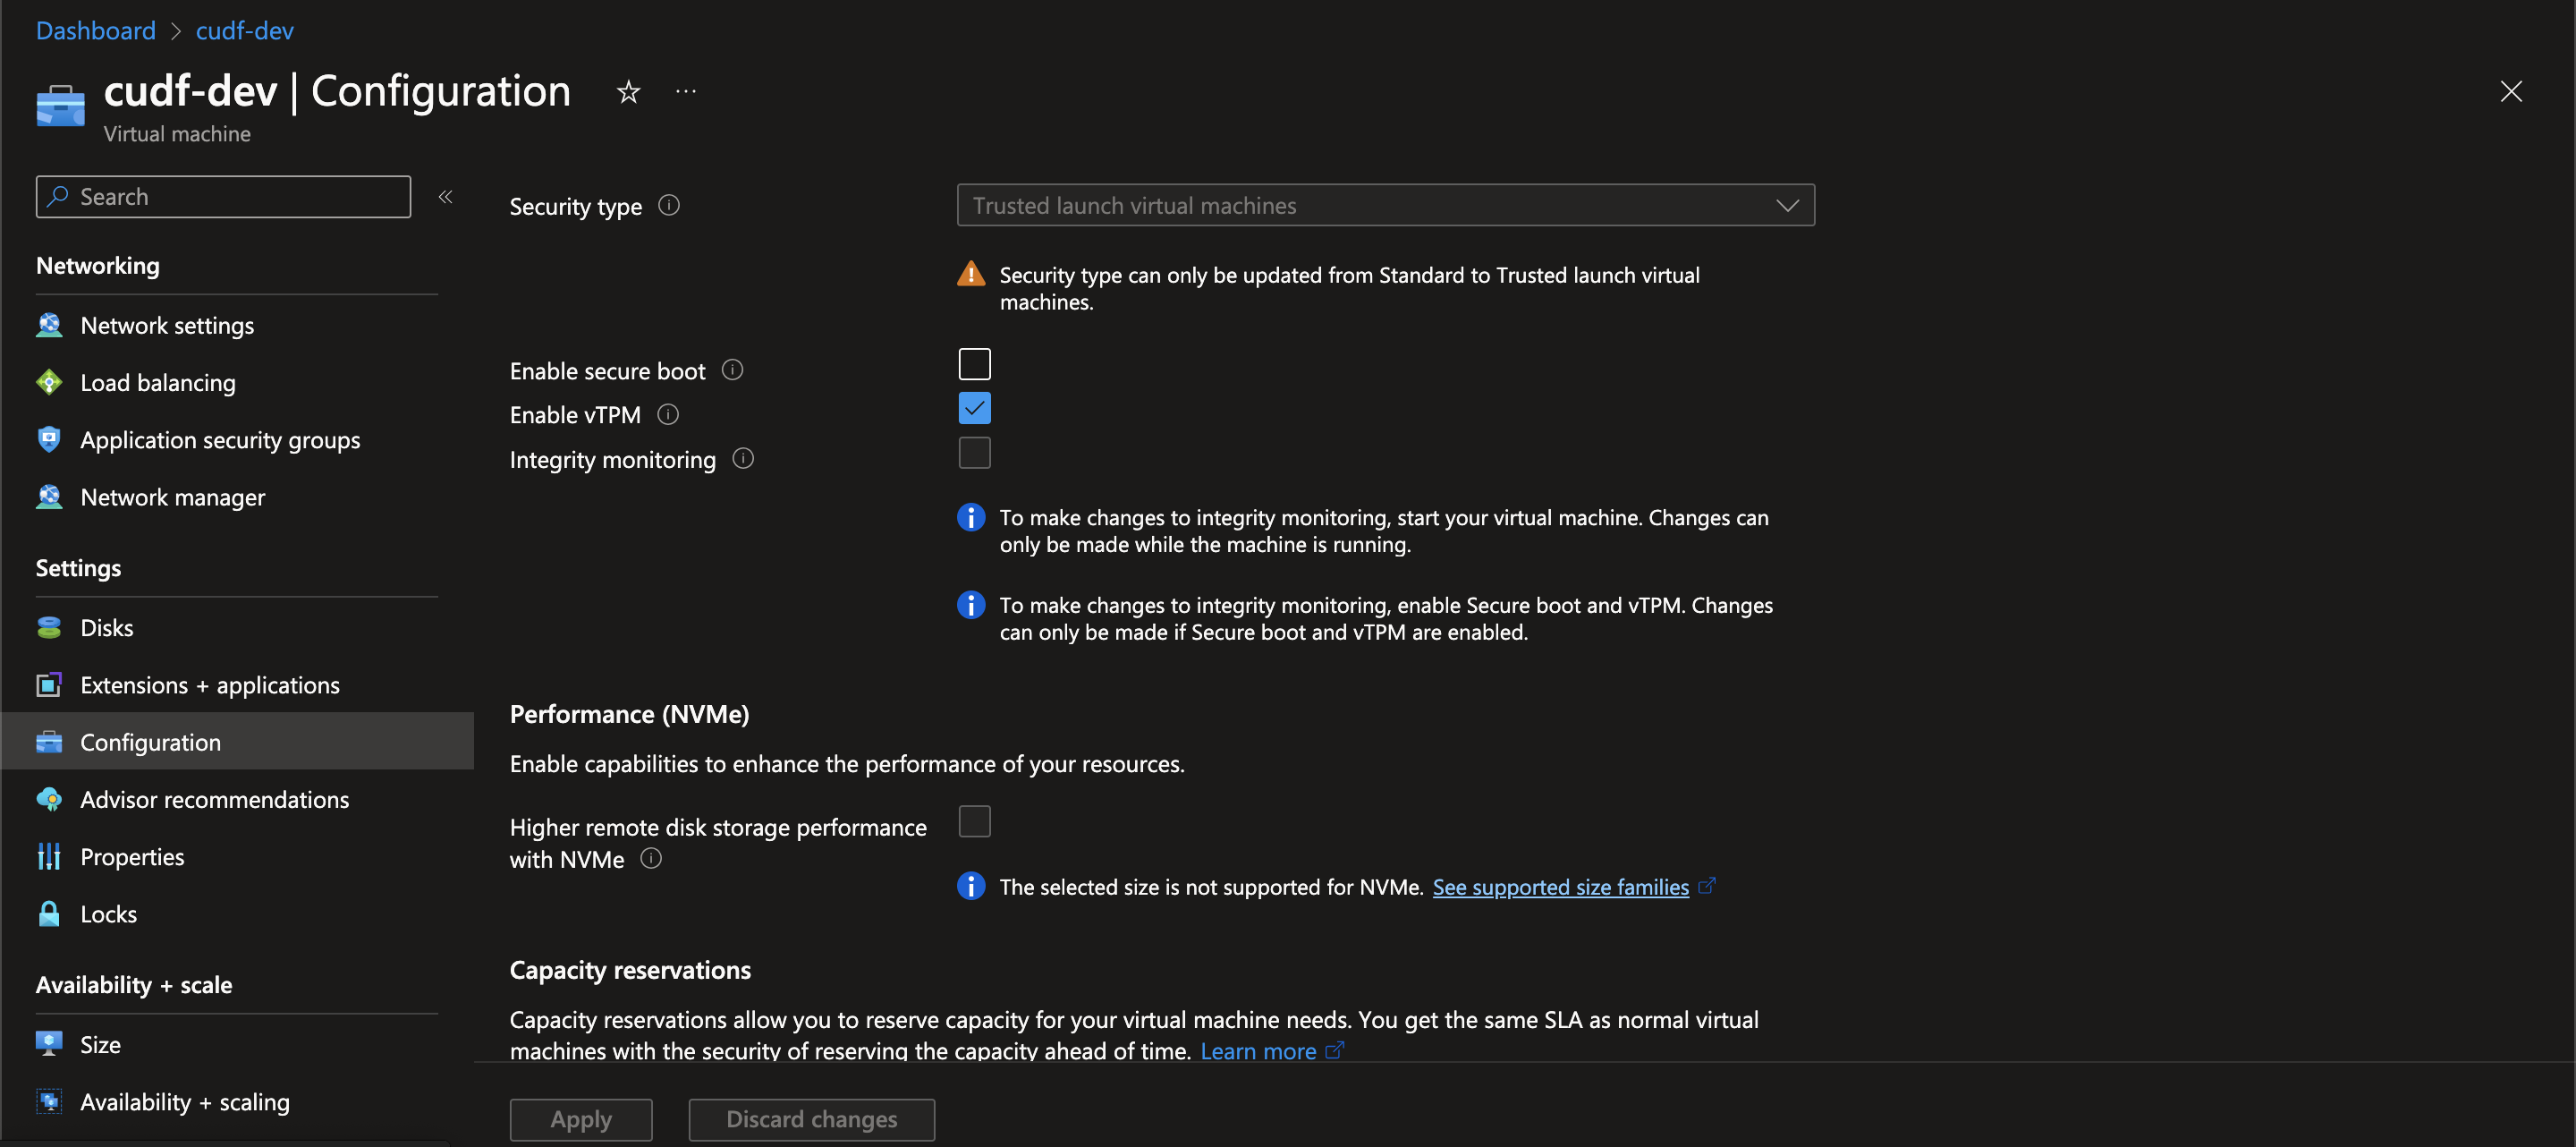Click the Advisor recommendations icon
Screen dimensions: 2576x1147
click(x=49, y=799)
